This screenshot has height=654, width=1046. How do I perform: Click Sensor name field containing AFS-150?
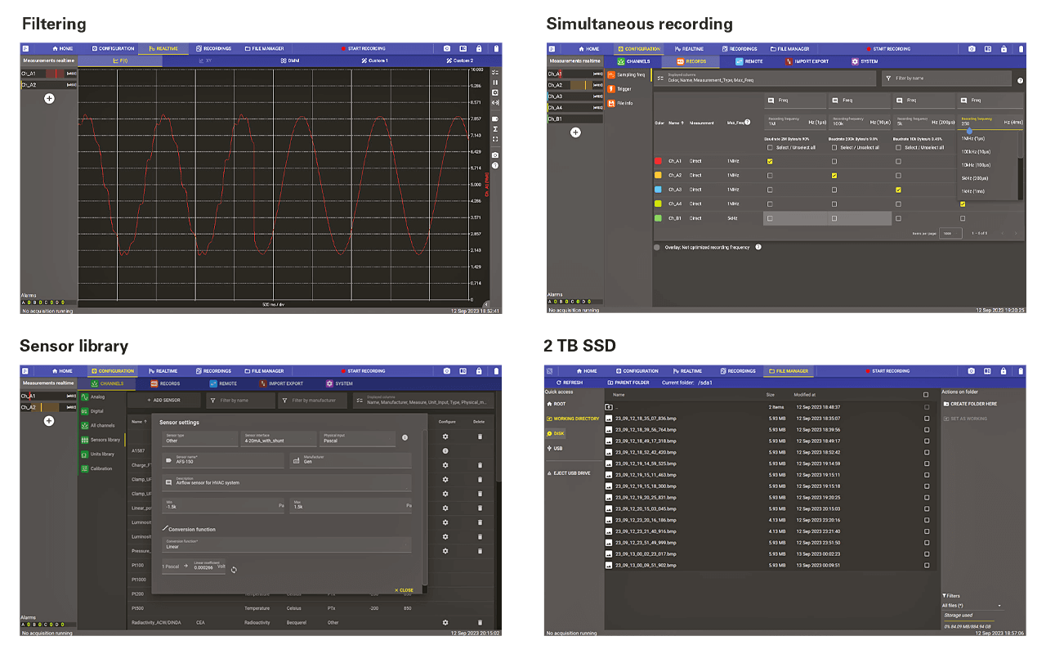coord(223,461)
